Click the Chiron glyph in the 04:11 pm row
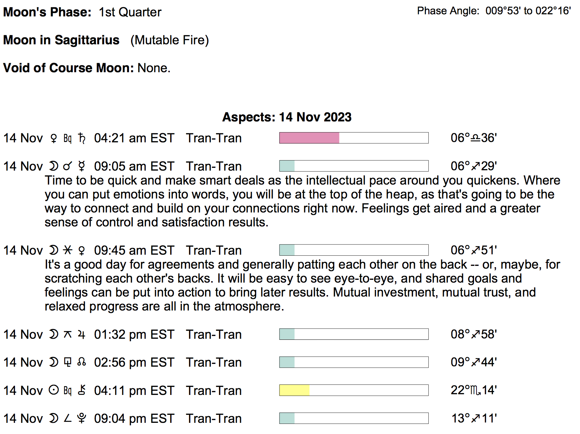Screen dimensions: 580x434 click(x=82, y=390)
